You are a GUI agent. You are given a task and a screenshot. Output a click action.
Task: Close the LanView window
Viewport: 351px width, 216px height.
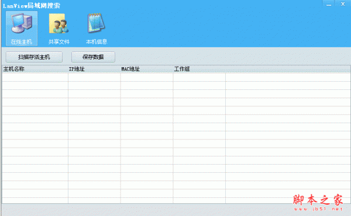(343, 4)
